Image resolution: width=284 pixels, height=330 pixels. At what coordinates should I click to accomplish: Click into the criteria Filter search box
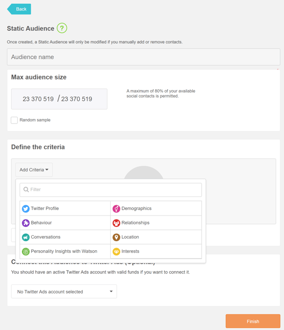[x=111, y=190]
